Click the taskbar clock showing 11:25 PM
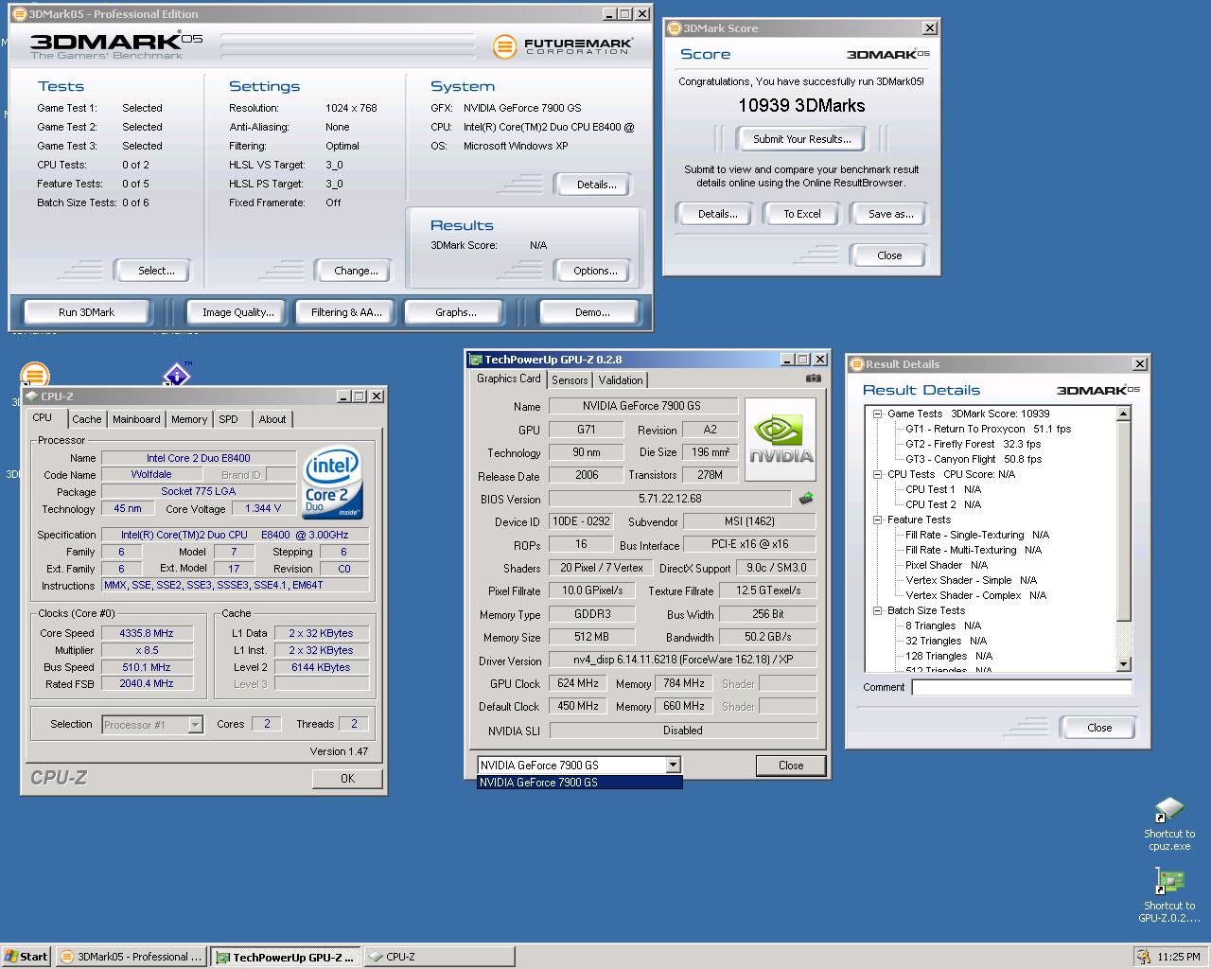Viewport: 1211px width, 969px height. click(x=1179, y=957)
